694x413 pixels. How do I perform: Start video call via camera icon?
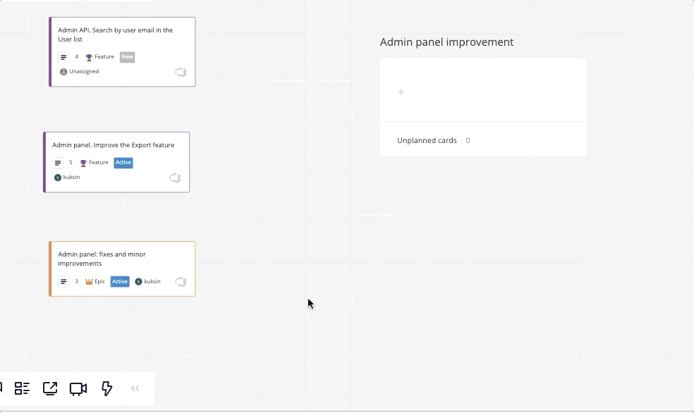click(78, 388)
